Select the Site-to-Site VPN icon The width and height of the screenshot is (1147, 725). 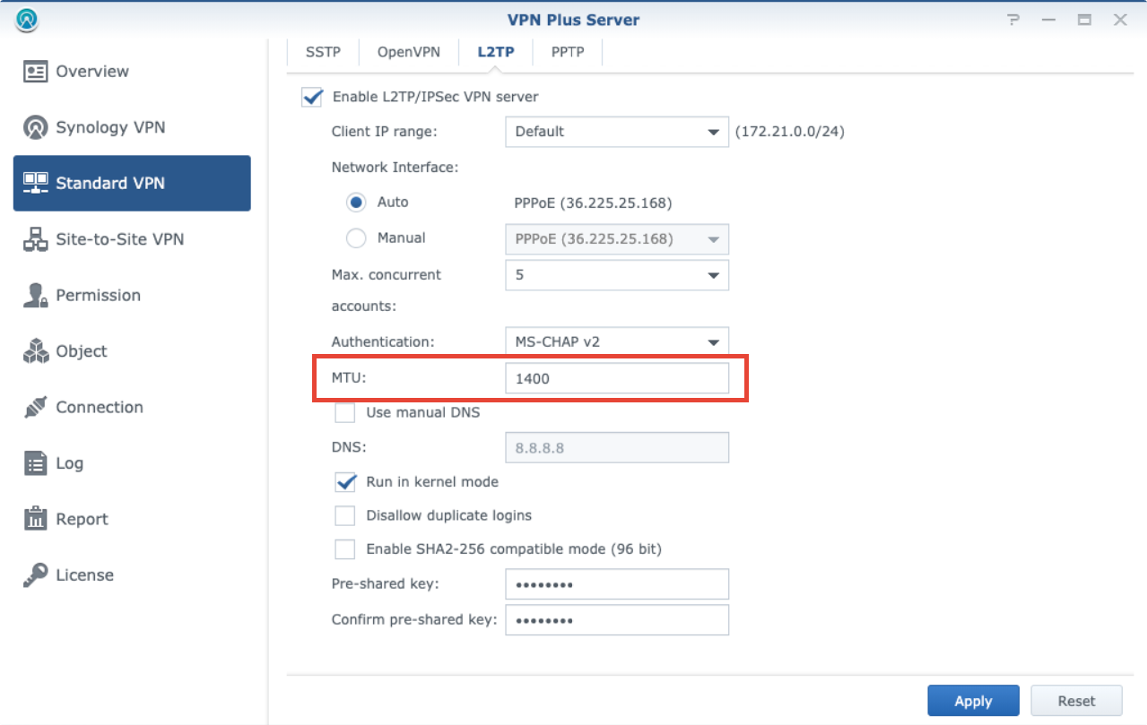(x=35, y=239)
